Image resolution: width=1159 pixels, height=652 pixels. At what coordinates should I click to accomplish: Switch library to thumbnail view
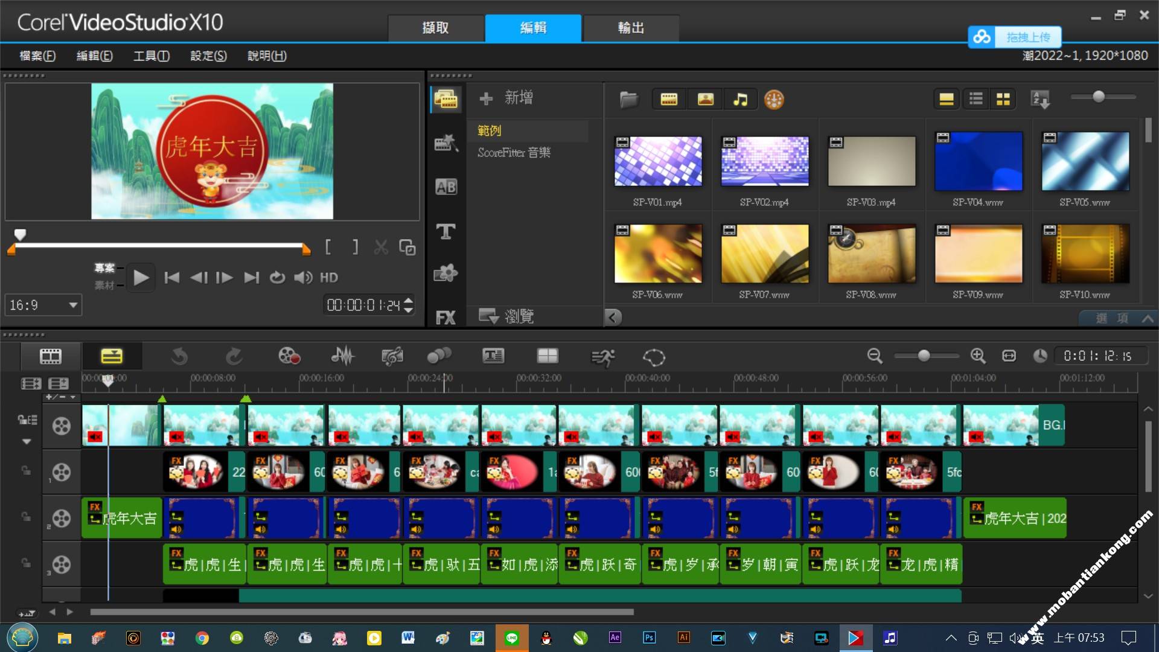pos(1003,99)
